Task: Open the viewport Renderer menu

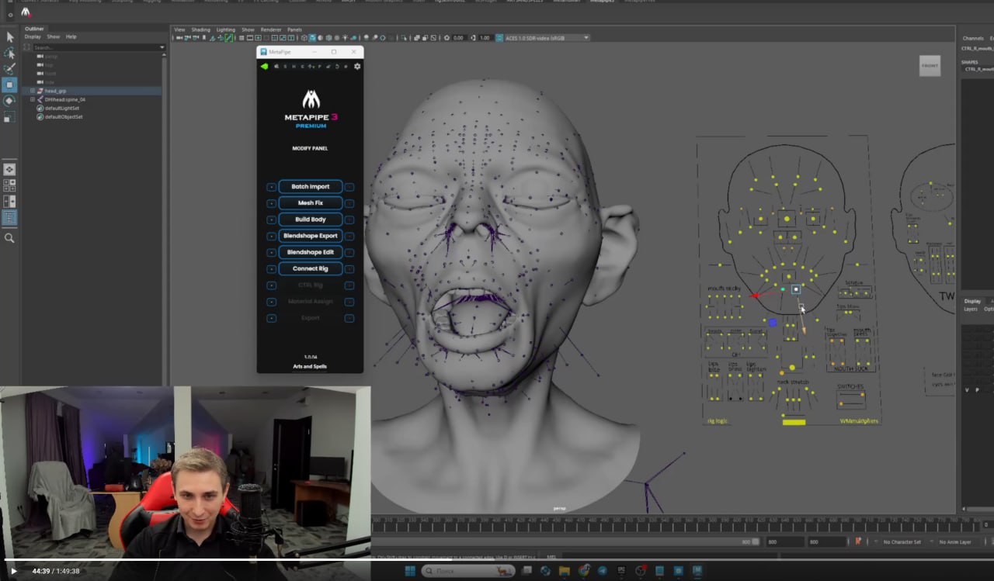Action: [271, 29]
